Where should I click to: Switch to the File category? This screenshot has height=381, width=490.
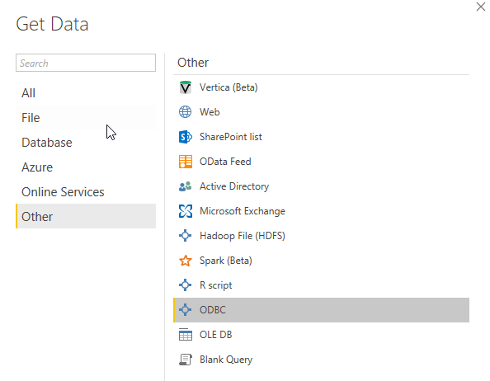86,118
